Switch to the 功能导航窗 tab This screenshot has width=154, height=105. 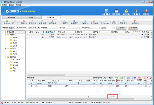point(12,17)
